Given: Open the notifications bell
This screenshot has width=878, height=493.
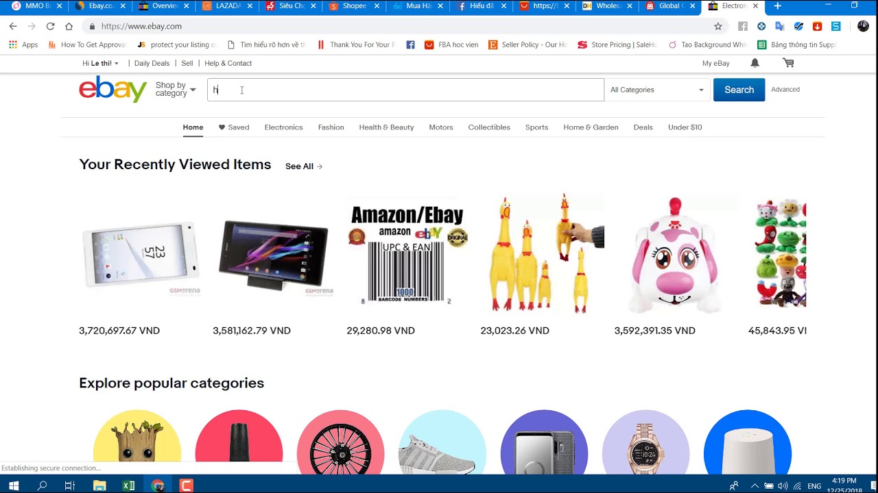Looking at the screenshot, I should click(x=755, y=63).
